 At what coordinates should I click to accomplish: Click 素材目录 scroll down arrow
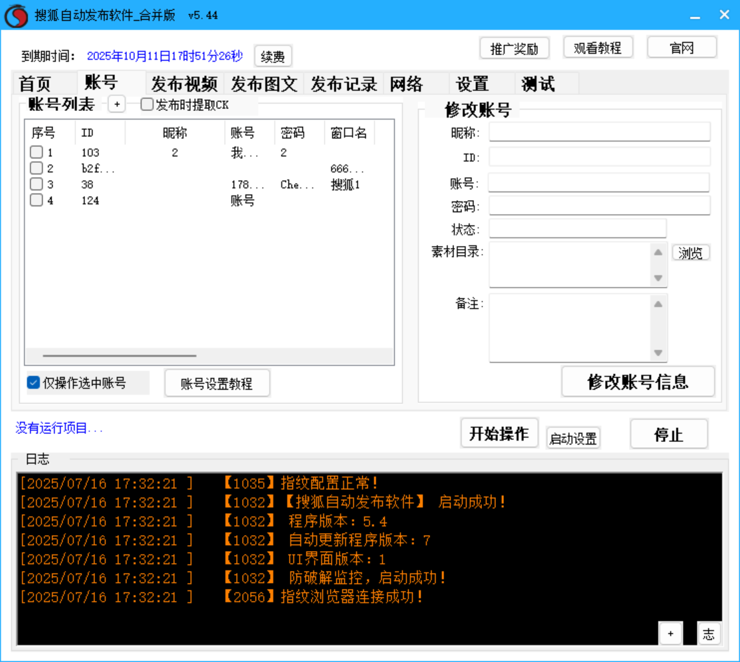pos(658,278)
